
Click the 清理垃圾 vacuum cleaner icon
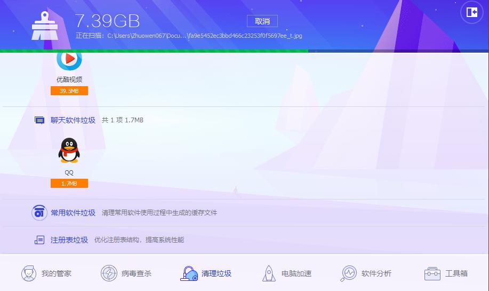[189, 273]
